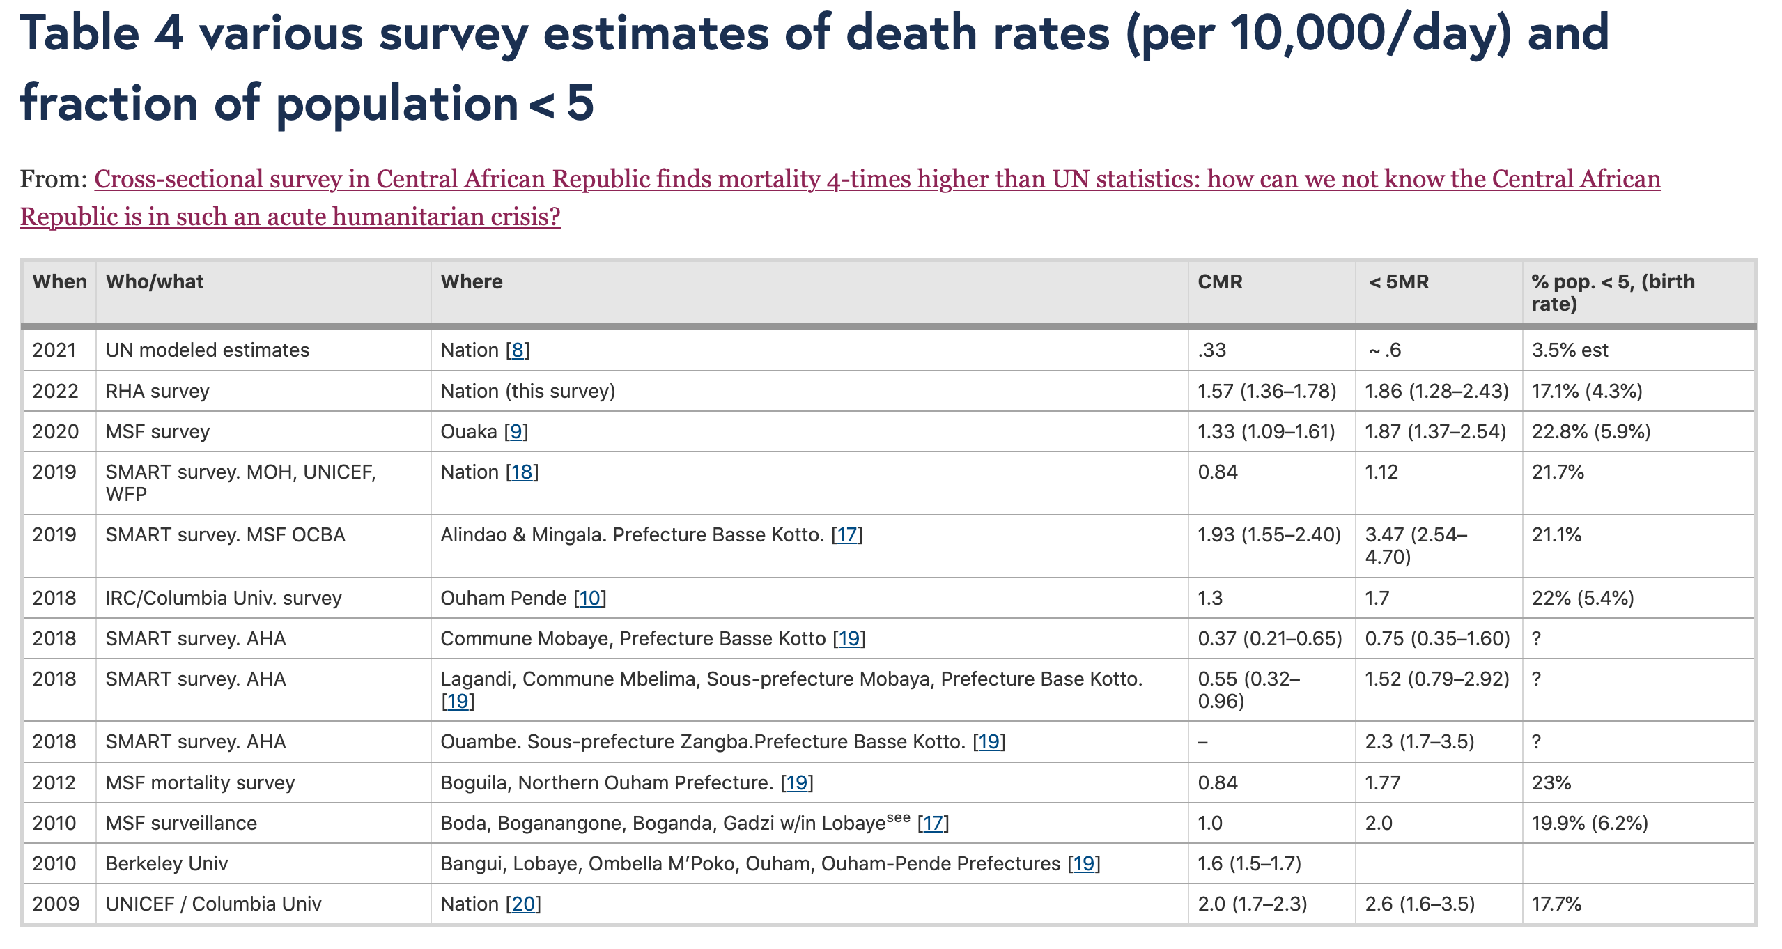
Task: Click the < 5MR column header
Action: tap(1398, 282)
